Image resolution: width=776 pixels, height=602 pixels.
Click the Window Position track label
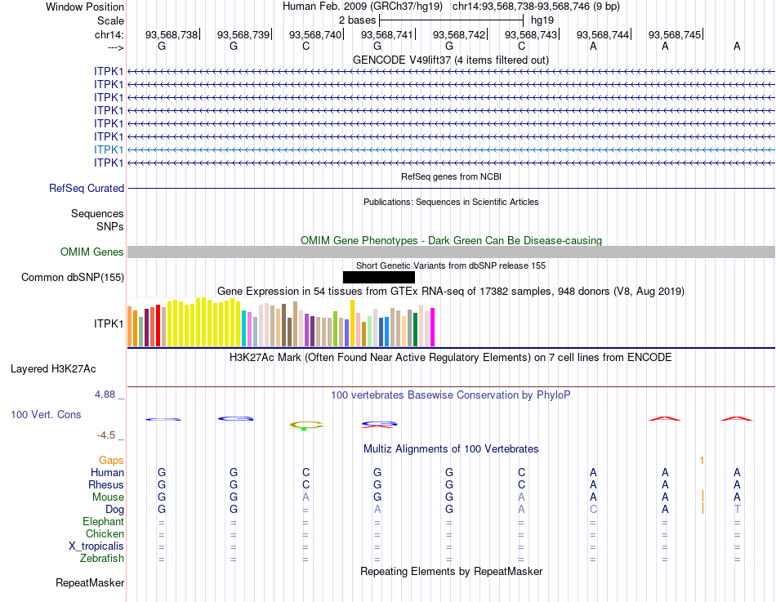pyautogui.click(x=85, y=7)
